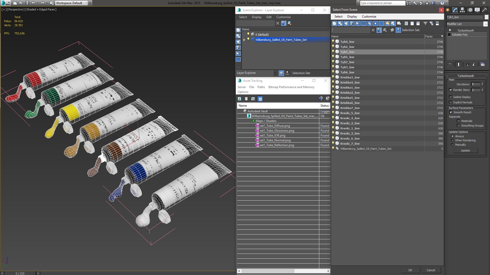The image size is (490, 275).
Task: Open Edit menu in Scene Explorer
Action: coord(269,17)
